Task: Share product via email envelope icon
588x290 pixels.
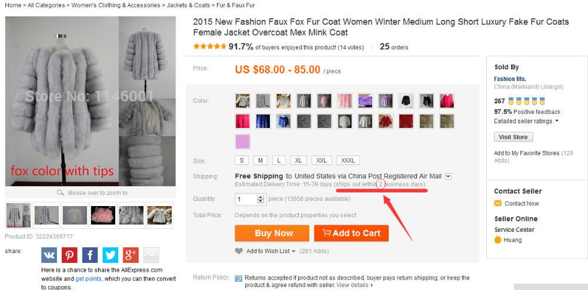Action: click(151, 255)
